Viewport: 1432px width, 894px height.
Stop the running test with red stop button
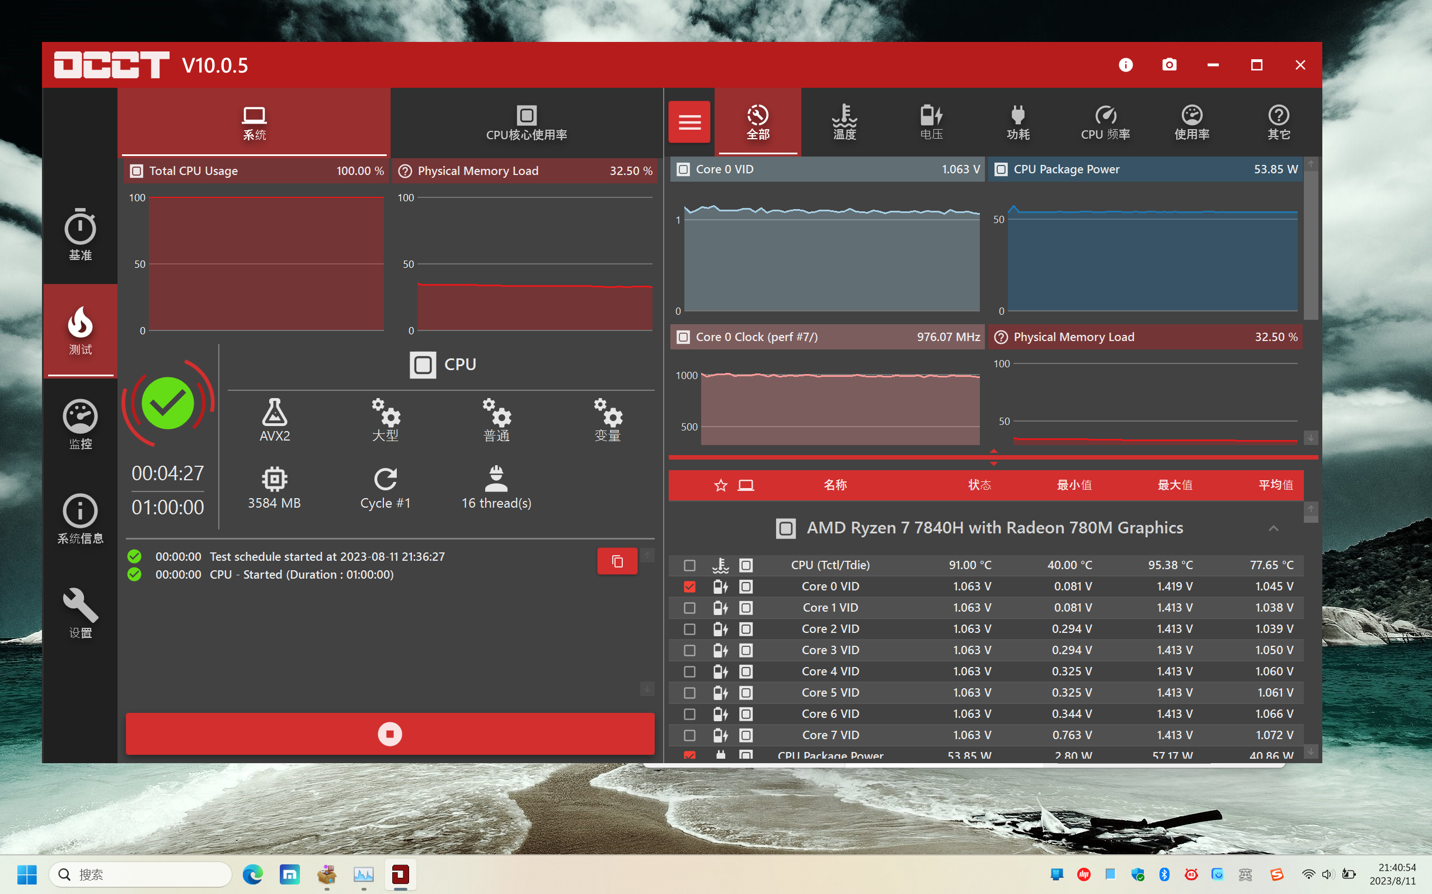390,734
